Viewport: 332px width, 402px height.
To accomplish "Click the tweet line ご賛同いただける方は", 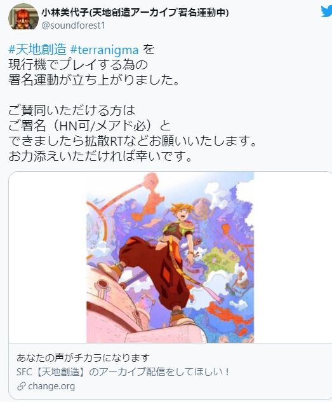I will click(72, 110).
